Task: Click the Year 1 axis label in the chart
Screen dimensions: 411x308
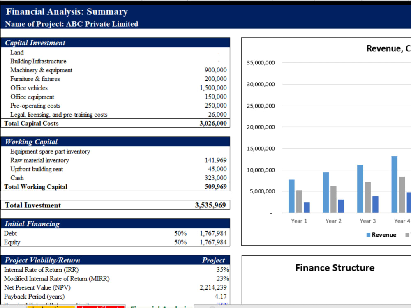Action: tap(299, 221)
